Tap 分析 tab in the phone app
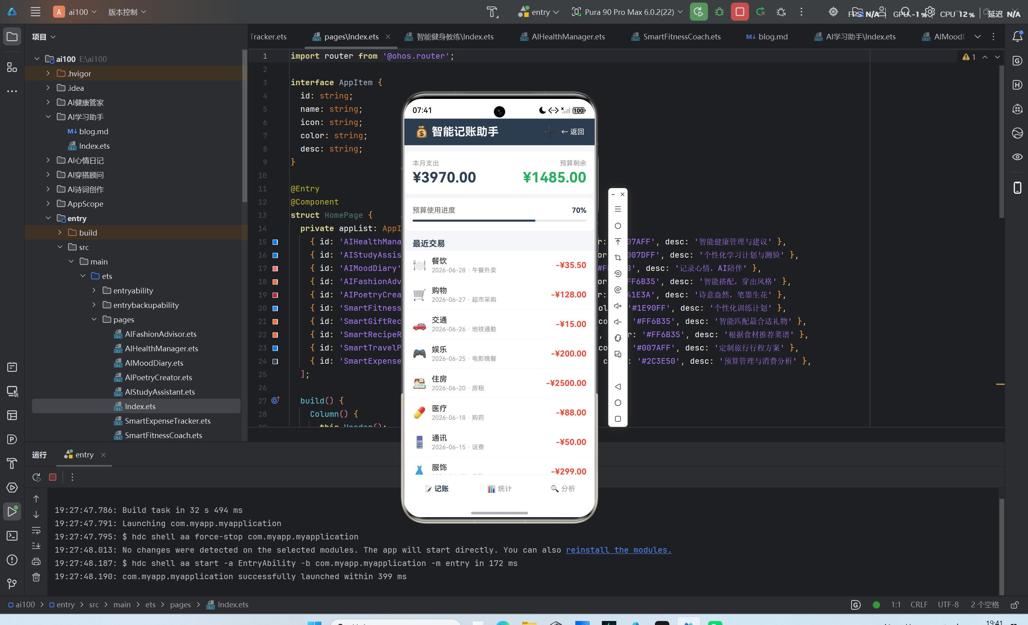 (563, 489)
